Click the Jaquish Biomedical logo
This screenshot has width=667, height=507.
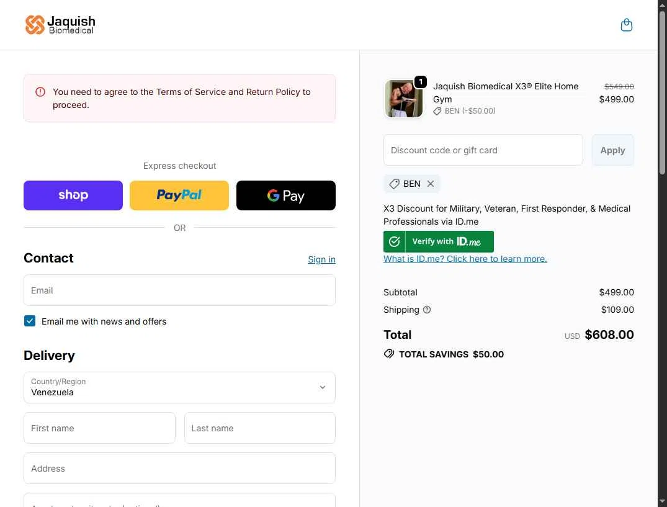(60, 25)
